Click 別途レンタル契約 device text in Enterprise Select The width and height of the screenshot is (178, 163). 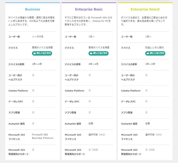click(155, 48)
